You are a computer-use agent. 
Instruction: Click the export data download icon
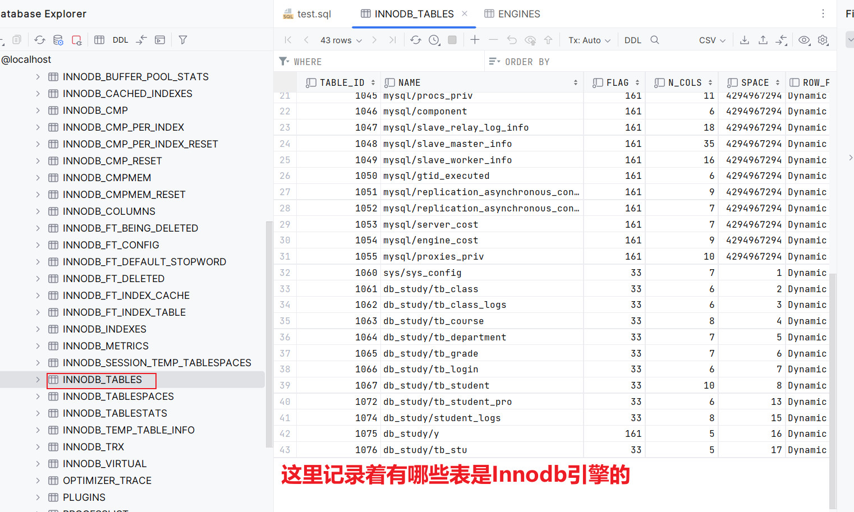(x=745, y=40)
